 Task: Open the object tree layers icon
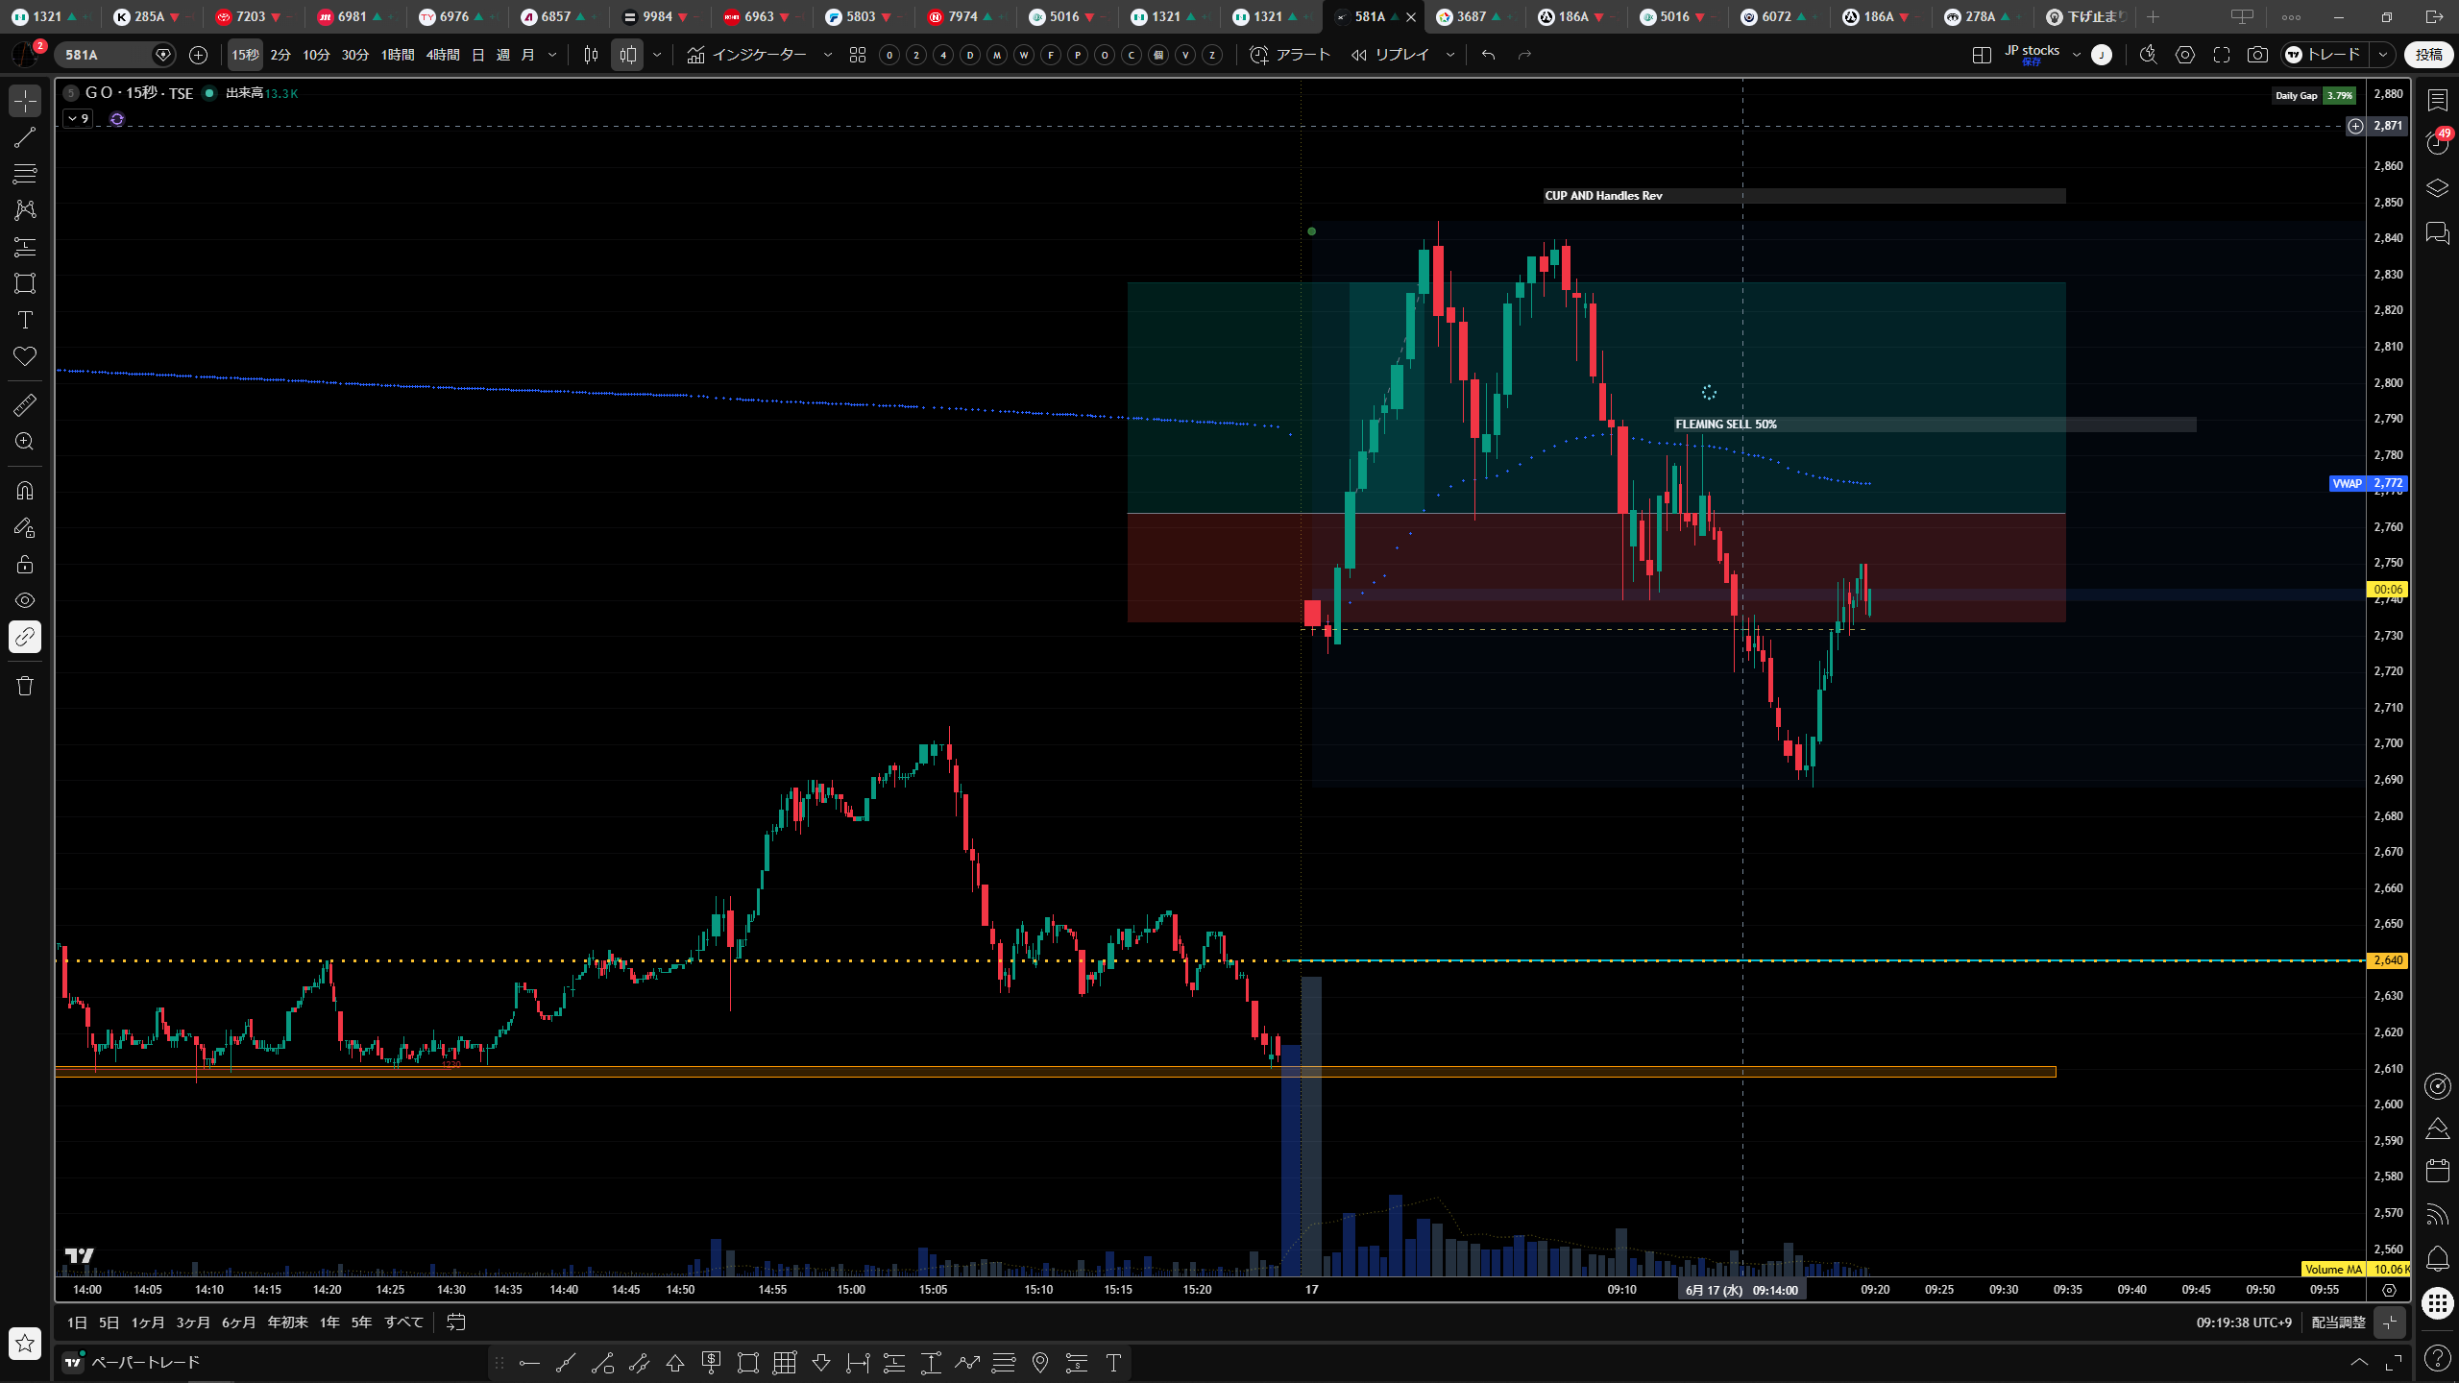2437,188
